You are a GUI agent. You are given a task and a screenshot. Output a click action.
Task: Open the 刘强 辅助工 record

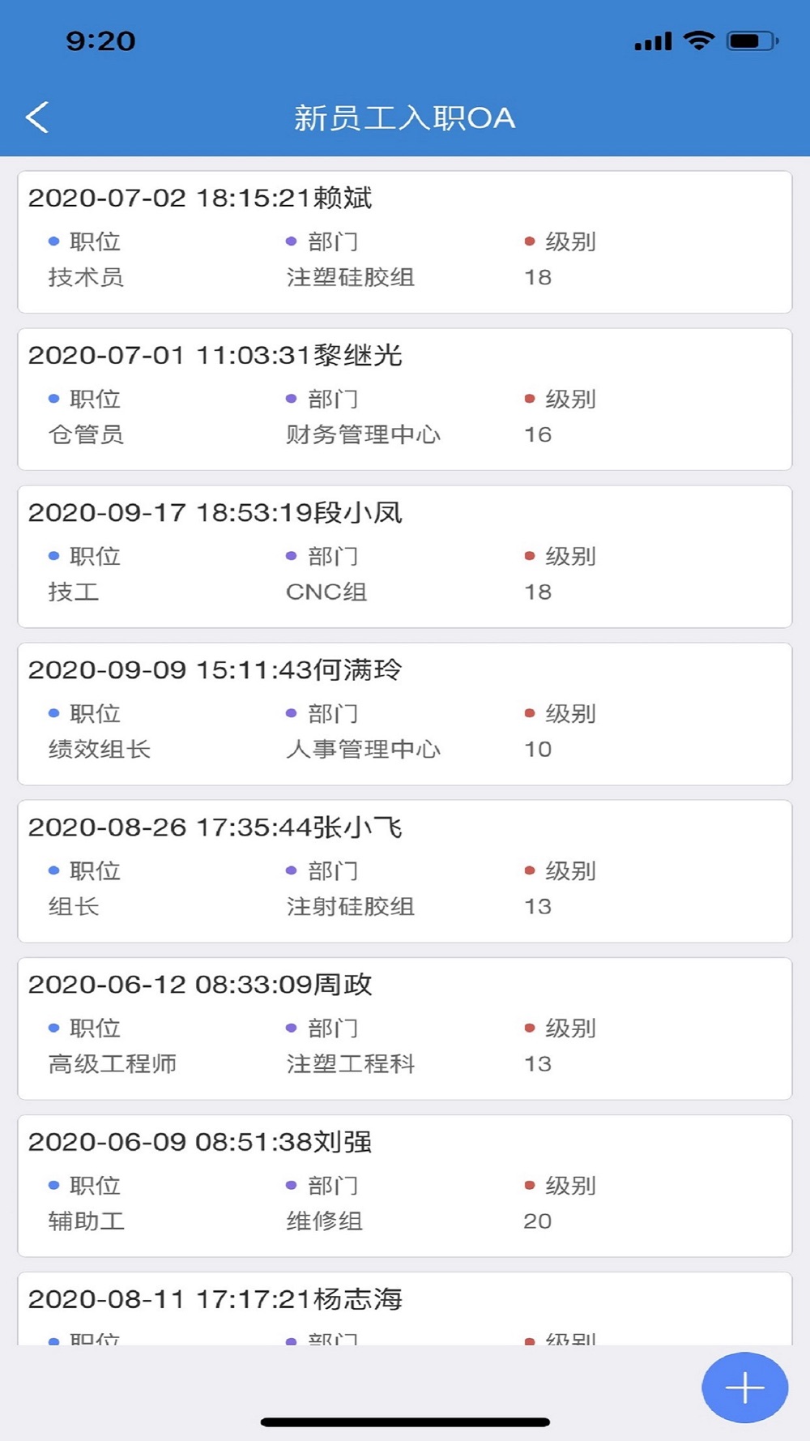(x=405, y=1185)
